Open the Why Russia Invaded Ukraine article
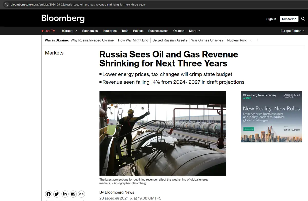The height and width of the screenshot is (201, 308). click(x=92, y=40)
